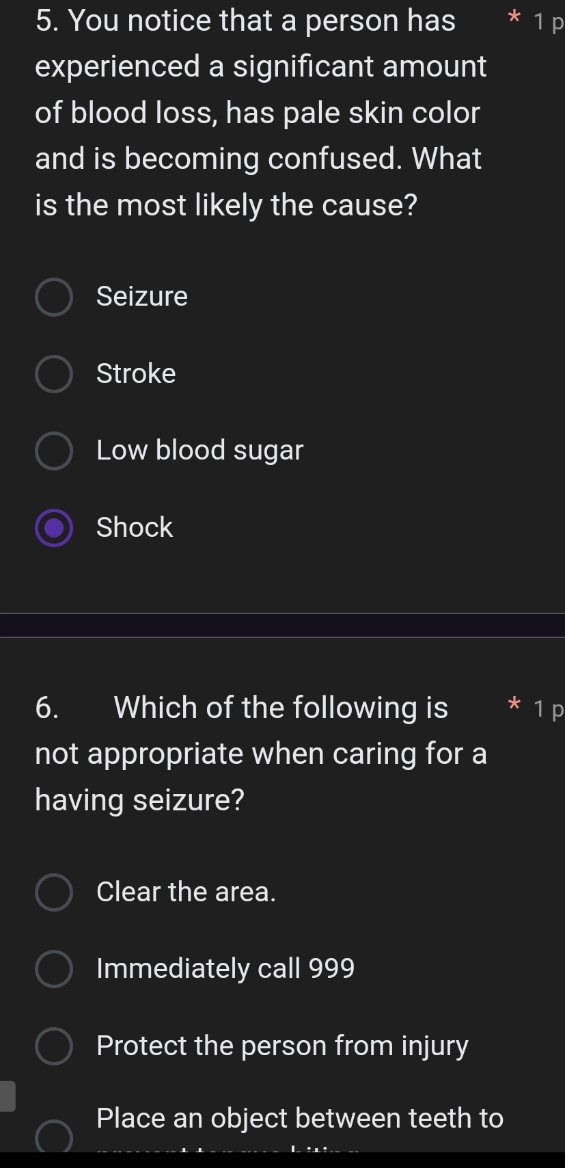
Task: Click the divider bar between questions 5 and 6
Action: pyautogui.click(x=282, y=624)
